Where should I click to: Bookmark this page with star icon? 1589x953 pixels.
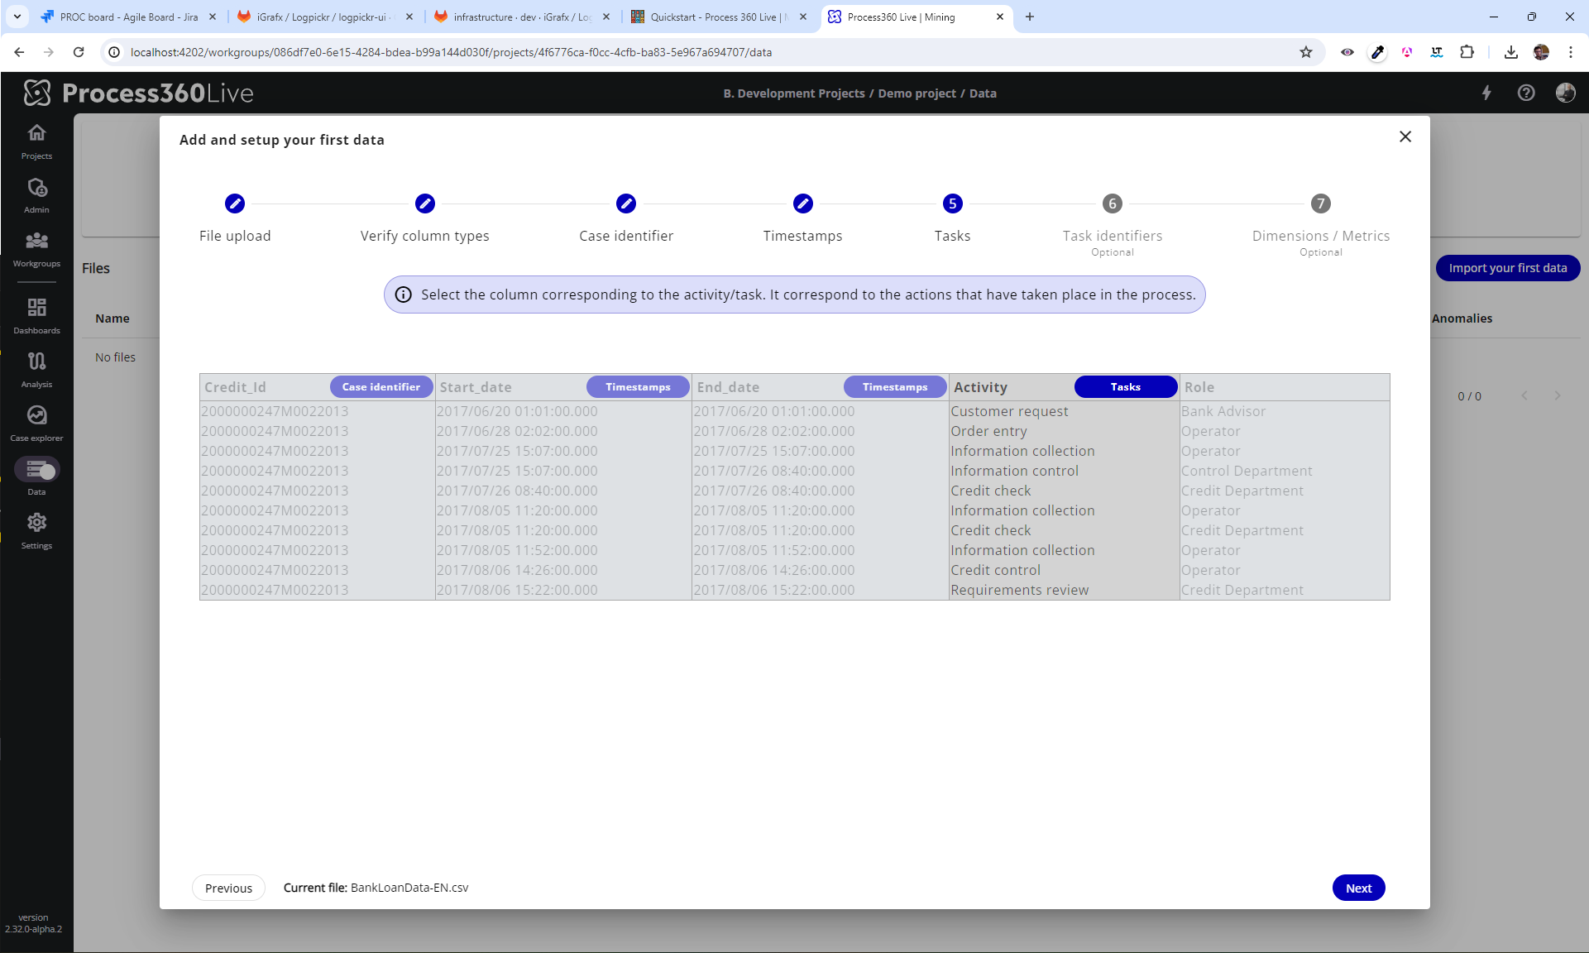(x=1306, y=52)
